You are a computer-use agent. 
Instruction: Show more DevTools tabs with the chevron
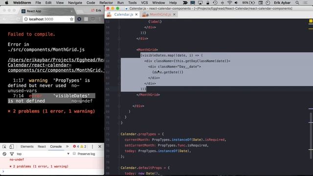67,147
